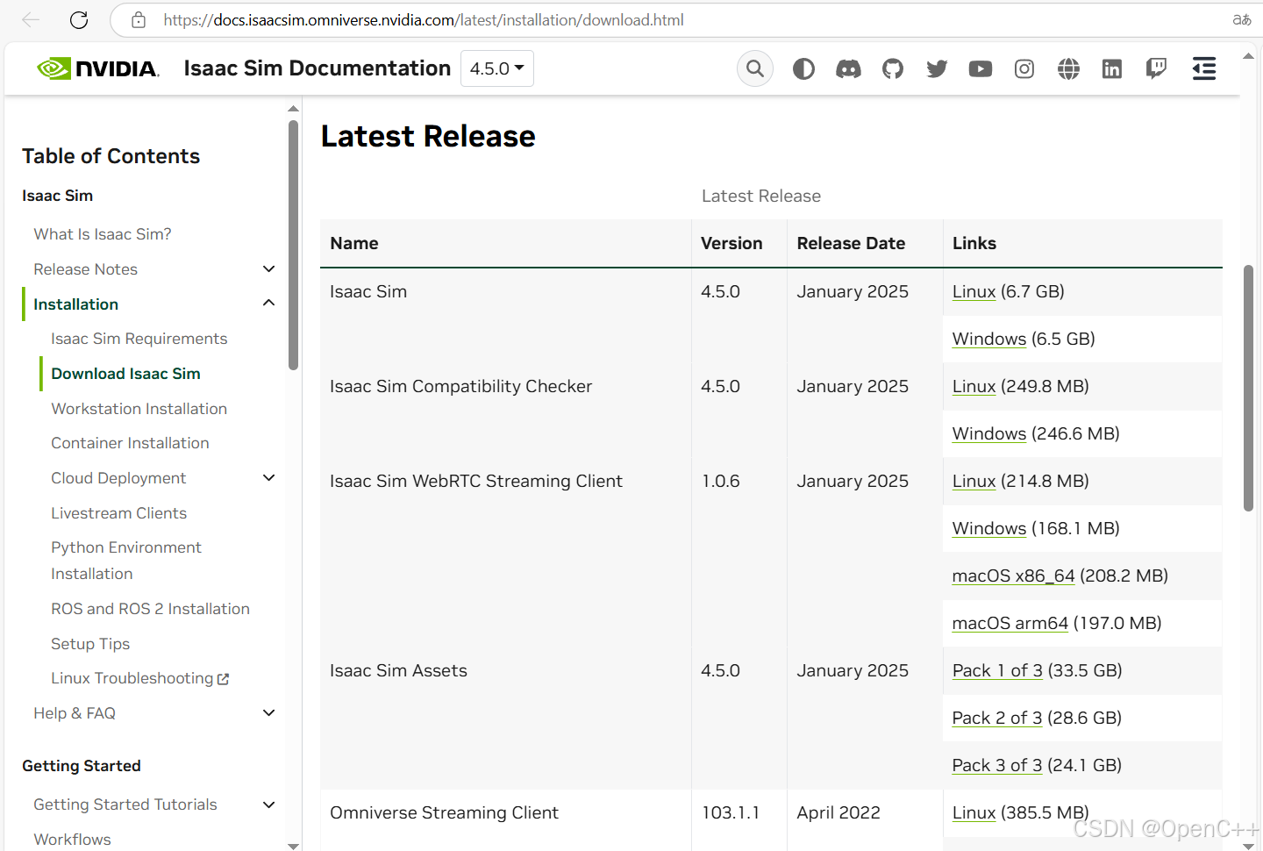Image resolution: width=1263 pixels, height=851 pixels.
Task: Open Livestream Clients page
Action: click(119, 513)
